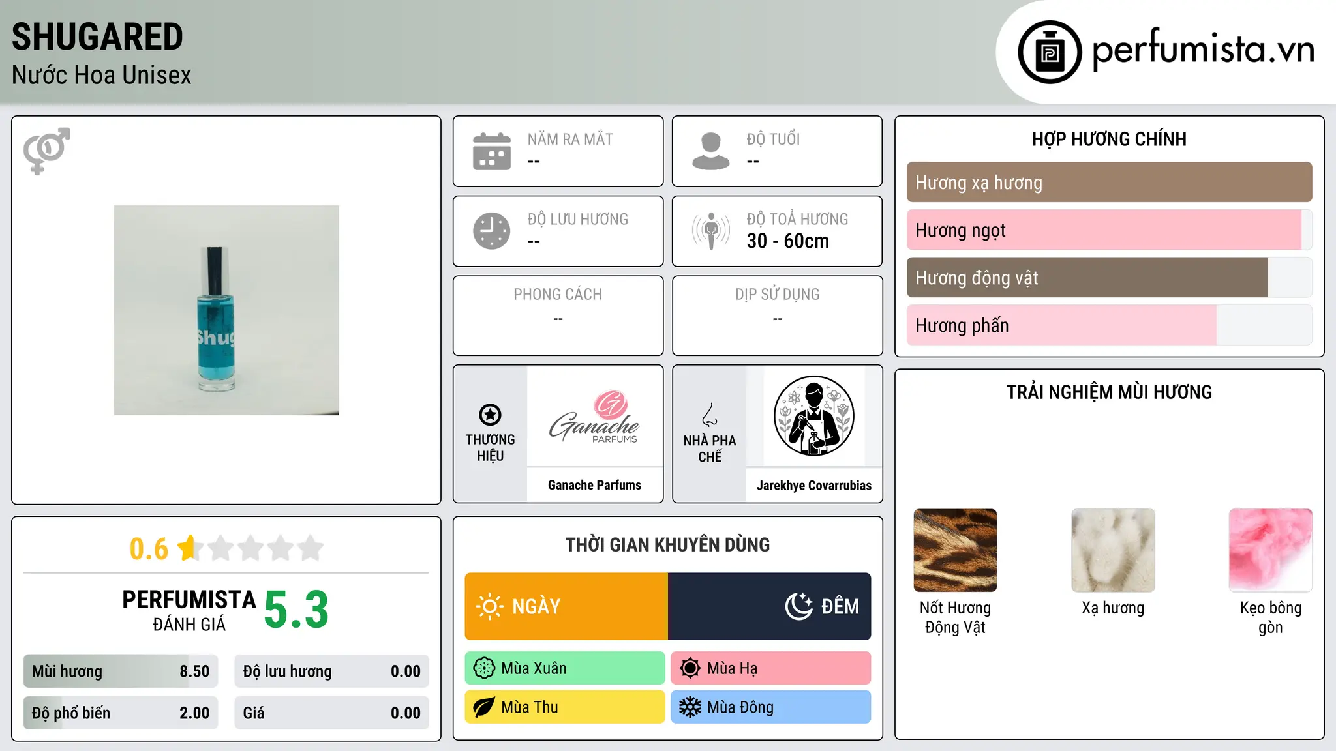Click the Ganache Parfums brand name

tap(594, 485)
